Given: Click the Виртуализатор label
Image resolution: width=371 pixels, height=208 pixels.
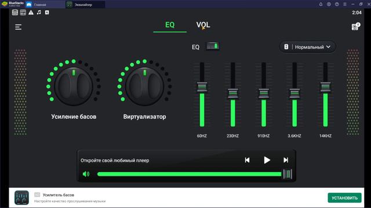Looking at the screenshot, I should coord(144,117).
